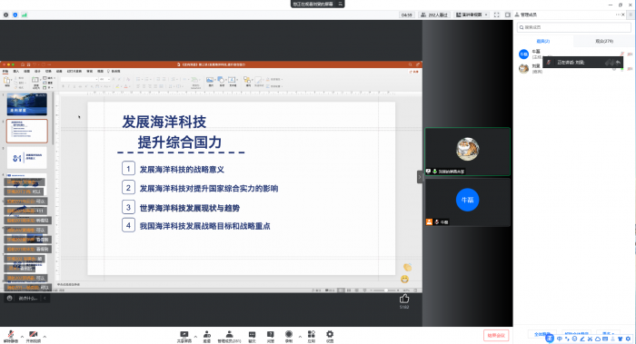
Task: Open the Apps grid icon
Action: tap(311, 337)
